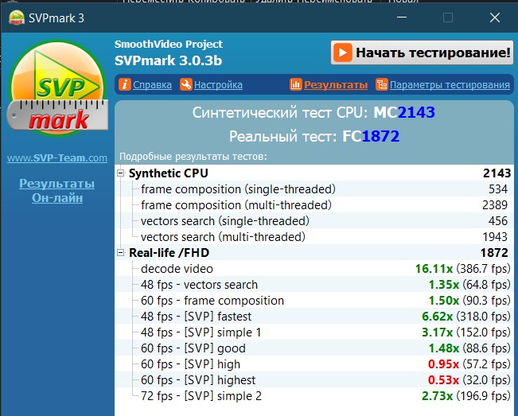Collapse the Real-life /FHD tree group
This screenshot has width=518, height=416.
click(x=121, y=253)
